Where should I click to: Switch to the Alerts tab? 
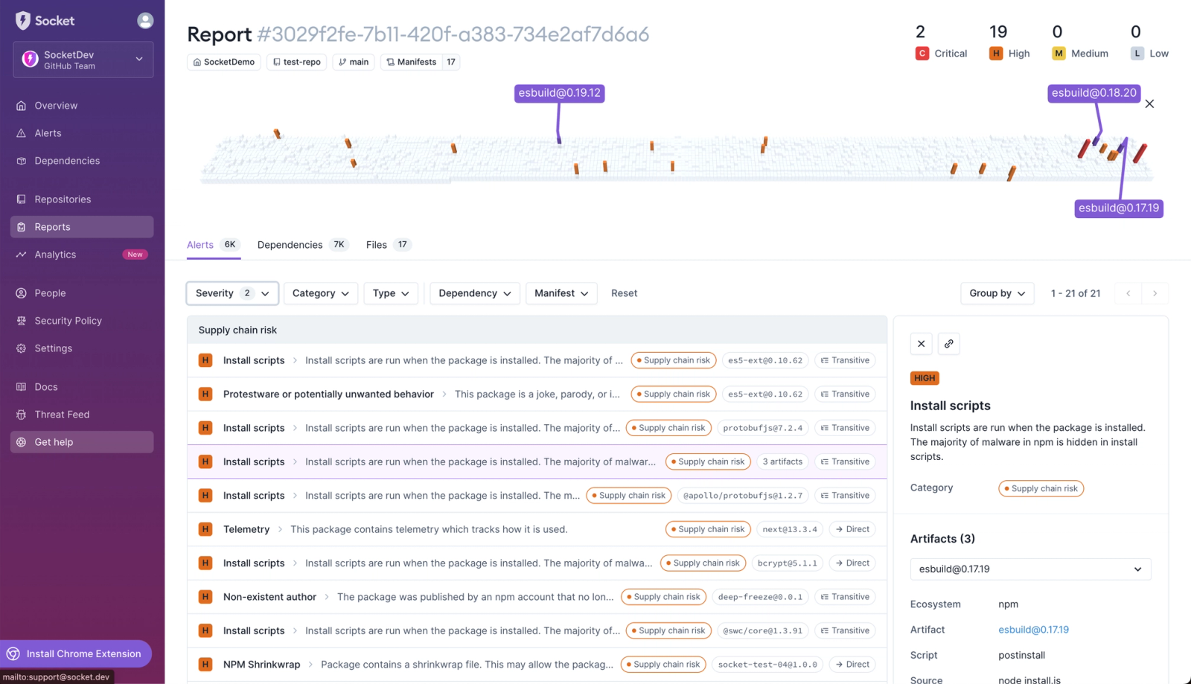click(x=213, y=245)
